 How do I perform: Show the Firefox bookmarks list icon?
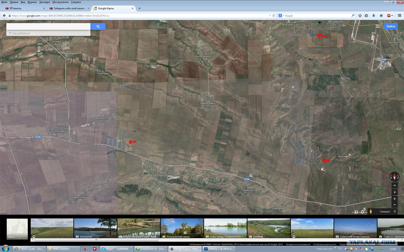click(366, 15)
